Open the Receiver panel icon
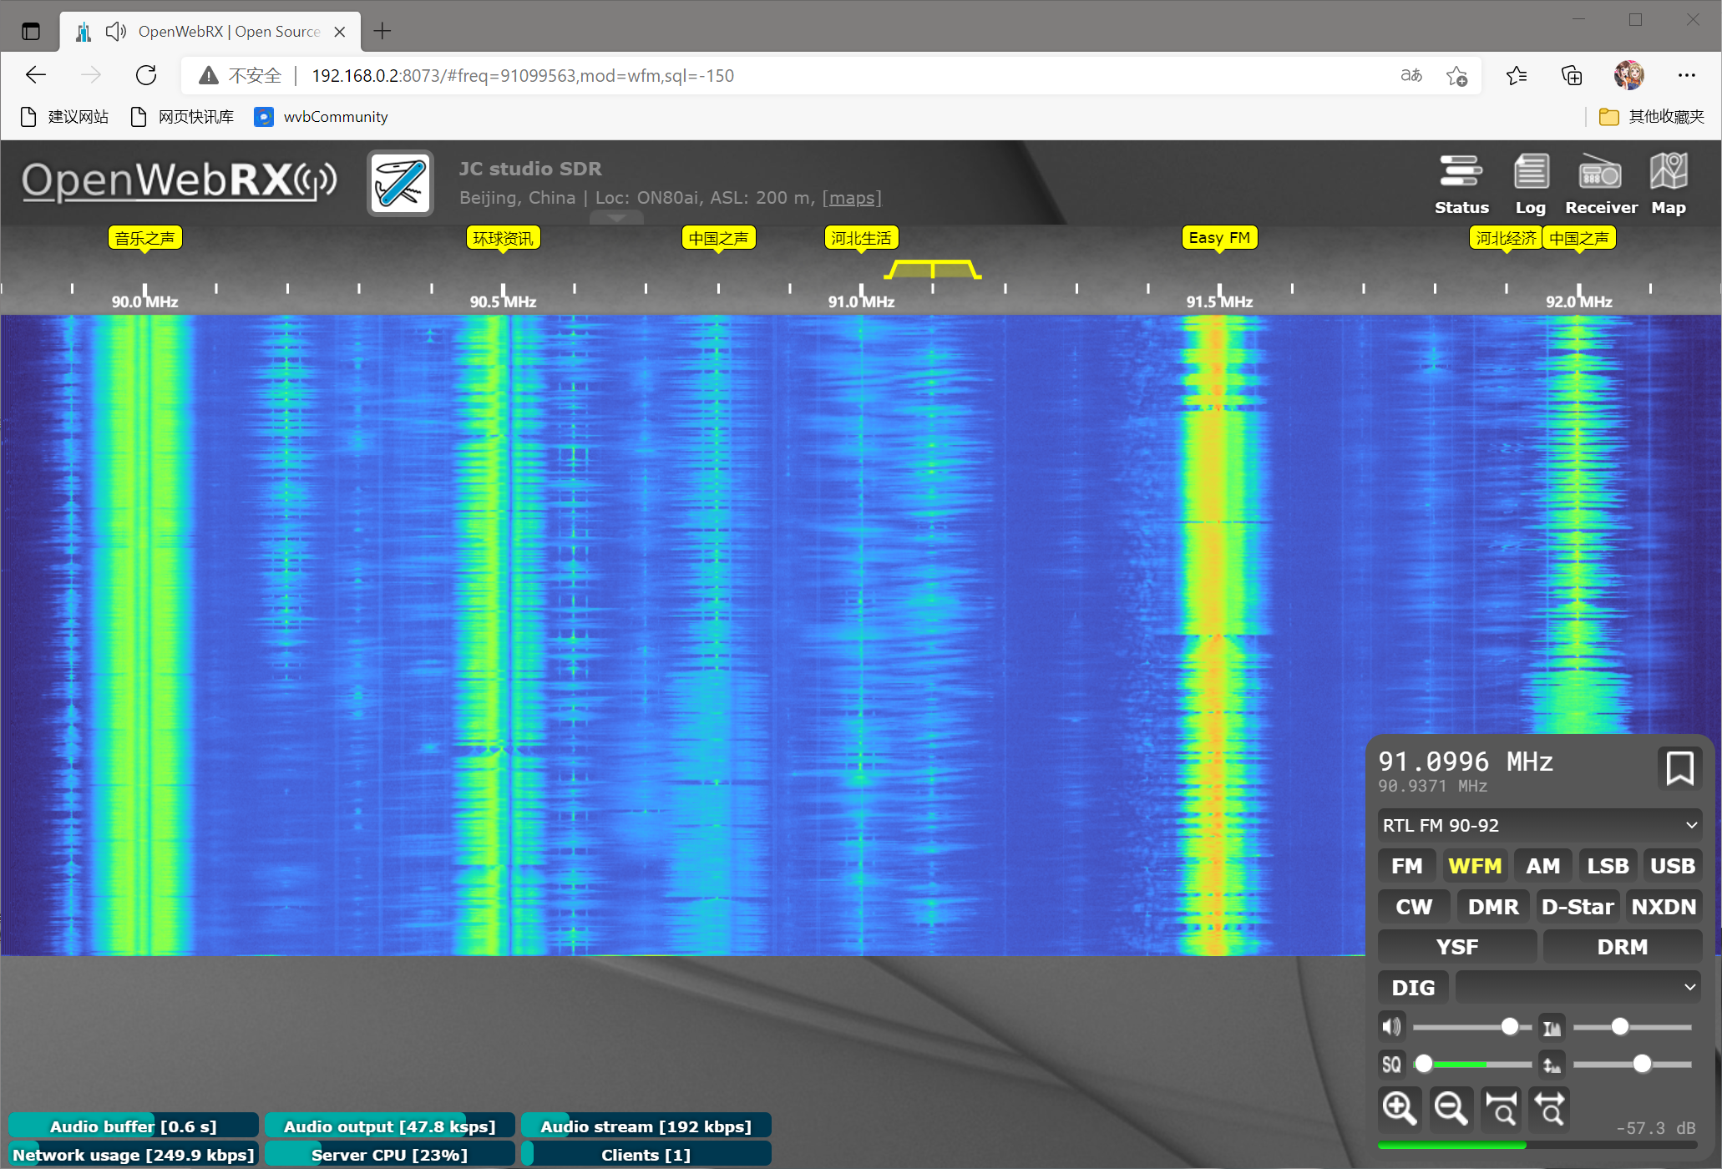This screenshot has width=1722, height=1169. [x=1600, y=183]
